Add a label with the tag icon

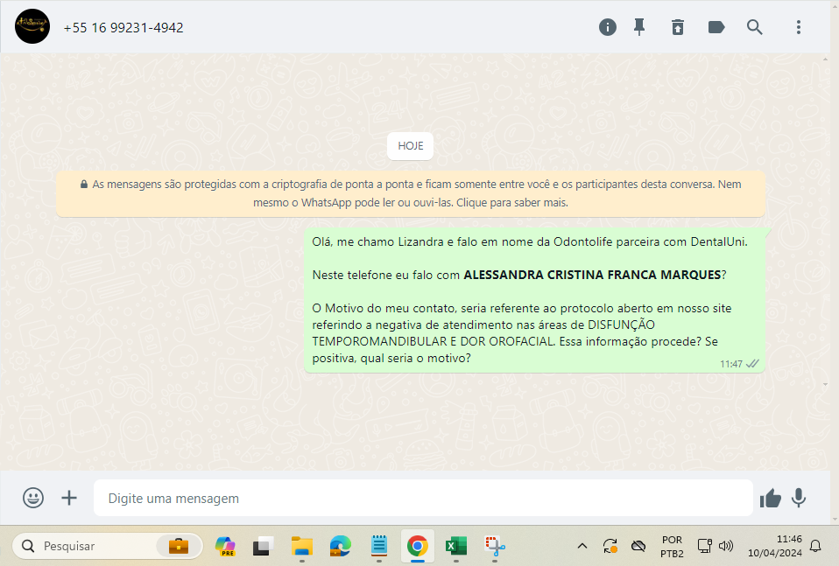pyautogui.click(x=716, y=27)
